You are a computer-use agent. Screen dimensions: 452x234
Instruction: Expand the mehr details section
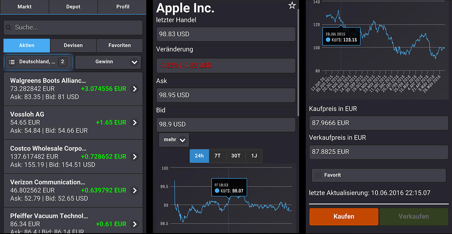(x=174, y=140)
